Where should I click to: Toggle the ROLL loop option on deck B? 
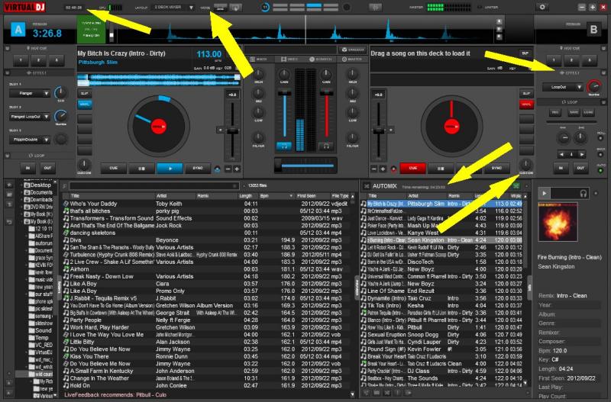600,138
